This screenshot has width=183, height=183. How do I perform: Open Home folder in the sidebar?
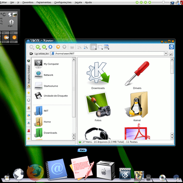[x=43, y=122]
